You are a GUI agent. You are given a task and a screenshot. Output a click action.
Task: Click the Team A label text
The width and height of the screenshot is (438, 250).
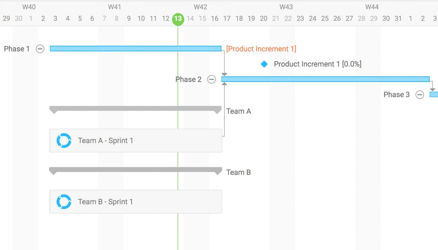(238, 111)
